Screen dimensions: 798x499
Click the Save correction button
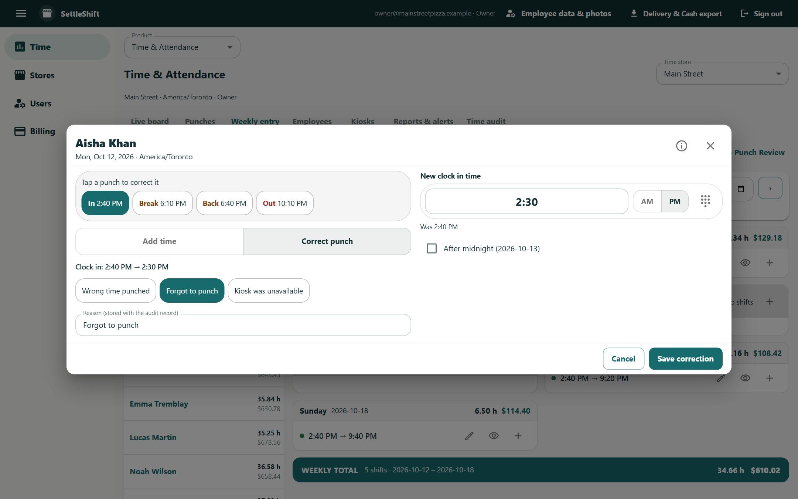pyautogui.click(x=685, y=359)
